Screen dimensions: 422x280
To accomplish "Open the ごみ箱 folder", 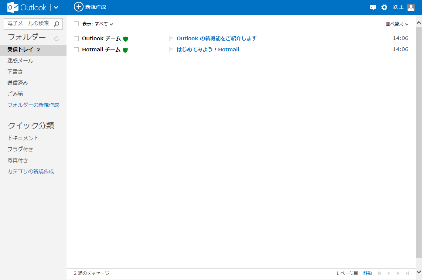I will click(15, 94).
